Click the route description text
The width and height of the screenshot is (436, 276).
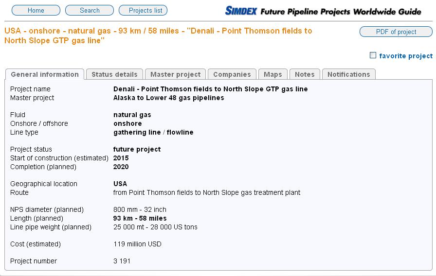tap(206, 192)
